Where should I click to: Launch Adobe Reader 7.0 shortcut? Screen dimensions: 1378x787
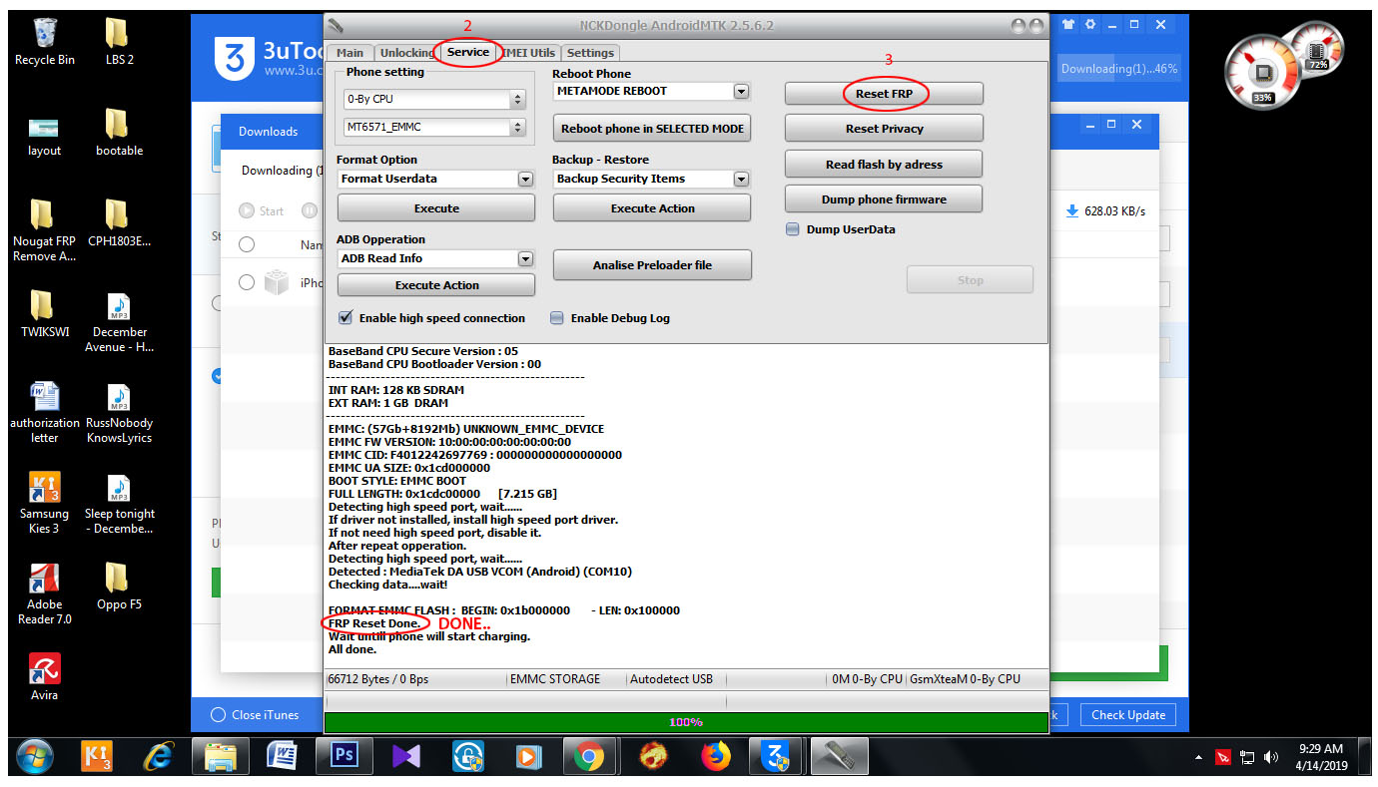[x=45, y=594]
